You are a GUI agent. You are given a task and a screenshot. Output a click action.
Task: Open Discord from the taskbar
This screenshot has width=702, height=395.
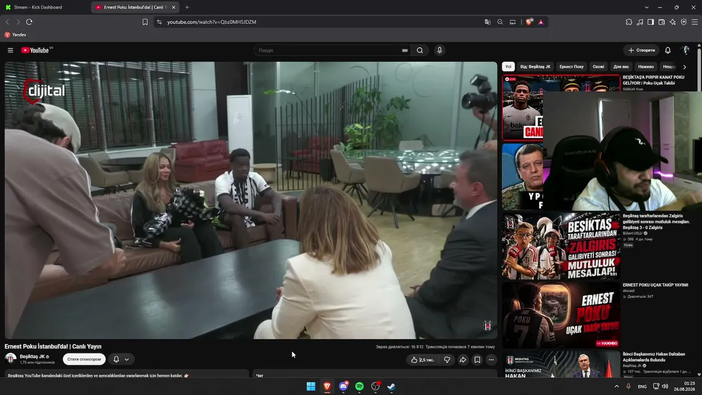pos(343,386)
